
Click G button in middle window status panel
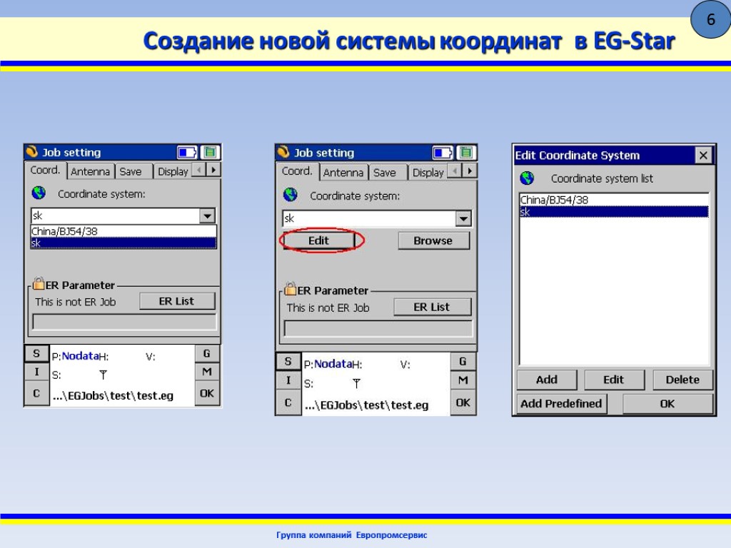[463, 361]
